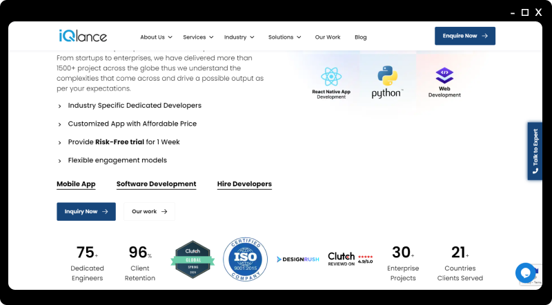552x305 pixels.
Task: Click the Clutch Global badge
Action: 193,259
